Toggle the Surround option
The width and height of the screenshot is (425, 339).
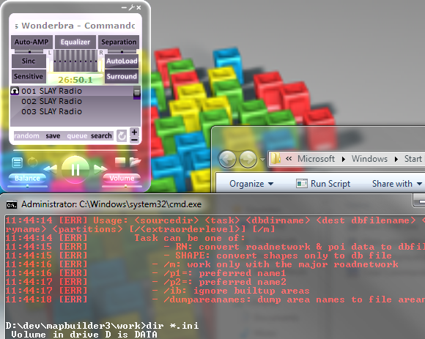[x=122, y=76]
